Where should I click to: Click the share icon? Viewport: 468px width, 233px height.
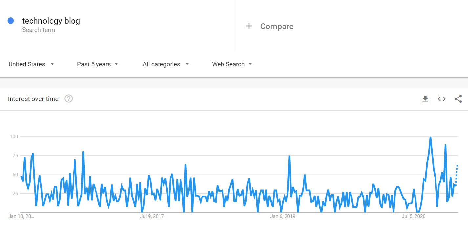tap(458, 99)
